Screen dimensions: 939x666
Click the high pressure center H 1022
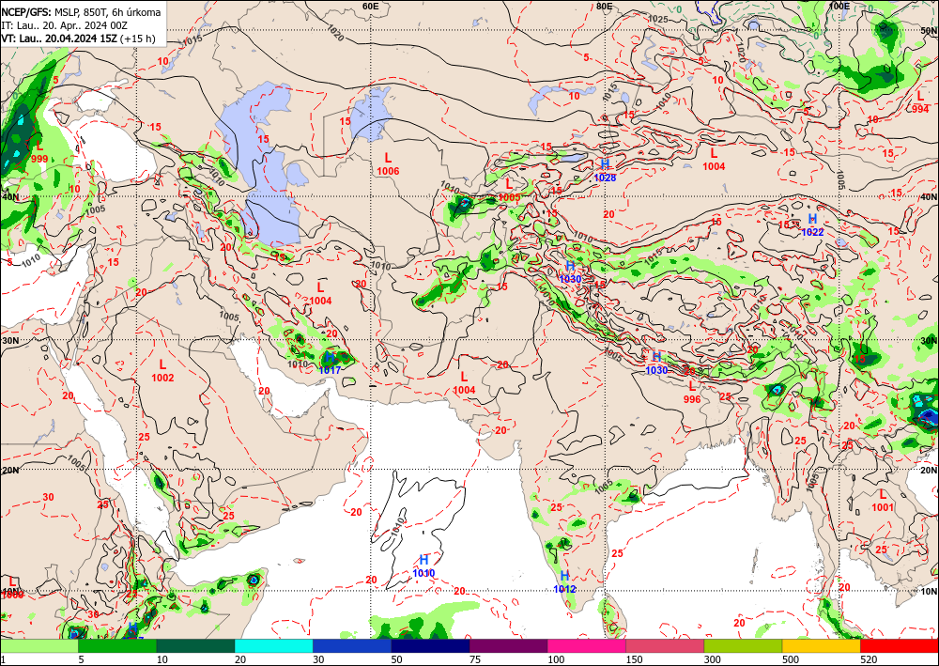(812, 225)
